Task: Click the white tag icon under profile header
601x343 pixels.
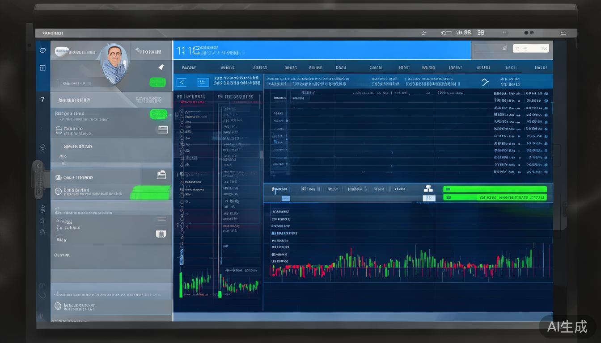Action: 161,67
